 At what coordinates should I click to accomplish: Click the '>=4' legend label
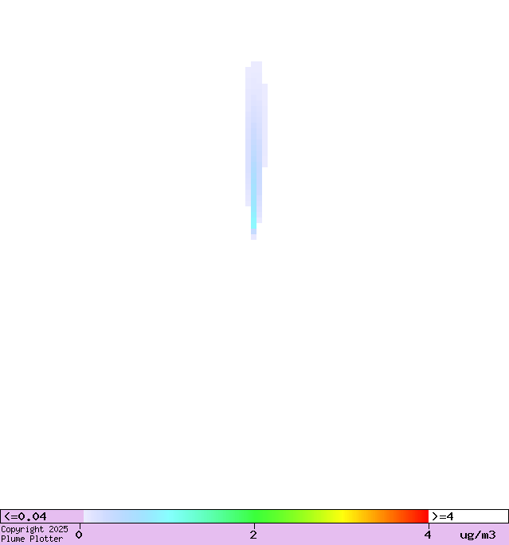443,516
